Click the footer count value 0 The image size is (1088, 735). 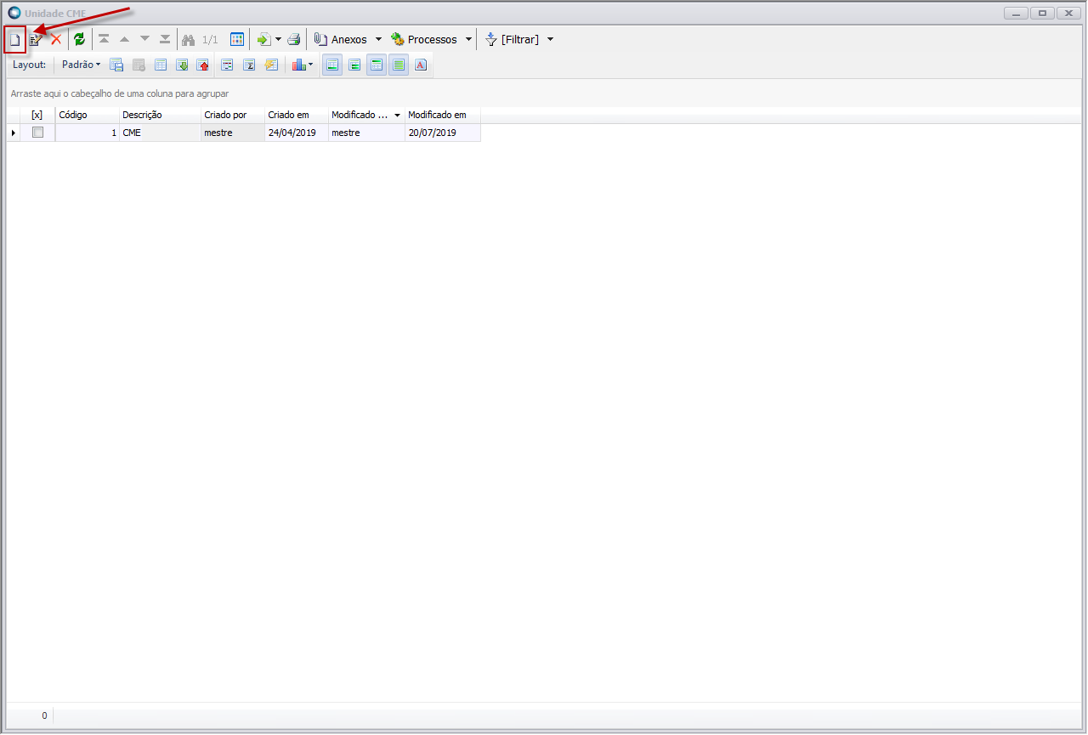tap(44, 715)
